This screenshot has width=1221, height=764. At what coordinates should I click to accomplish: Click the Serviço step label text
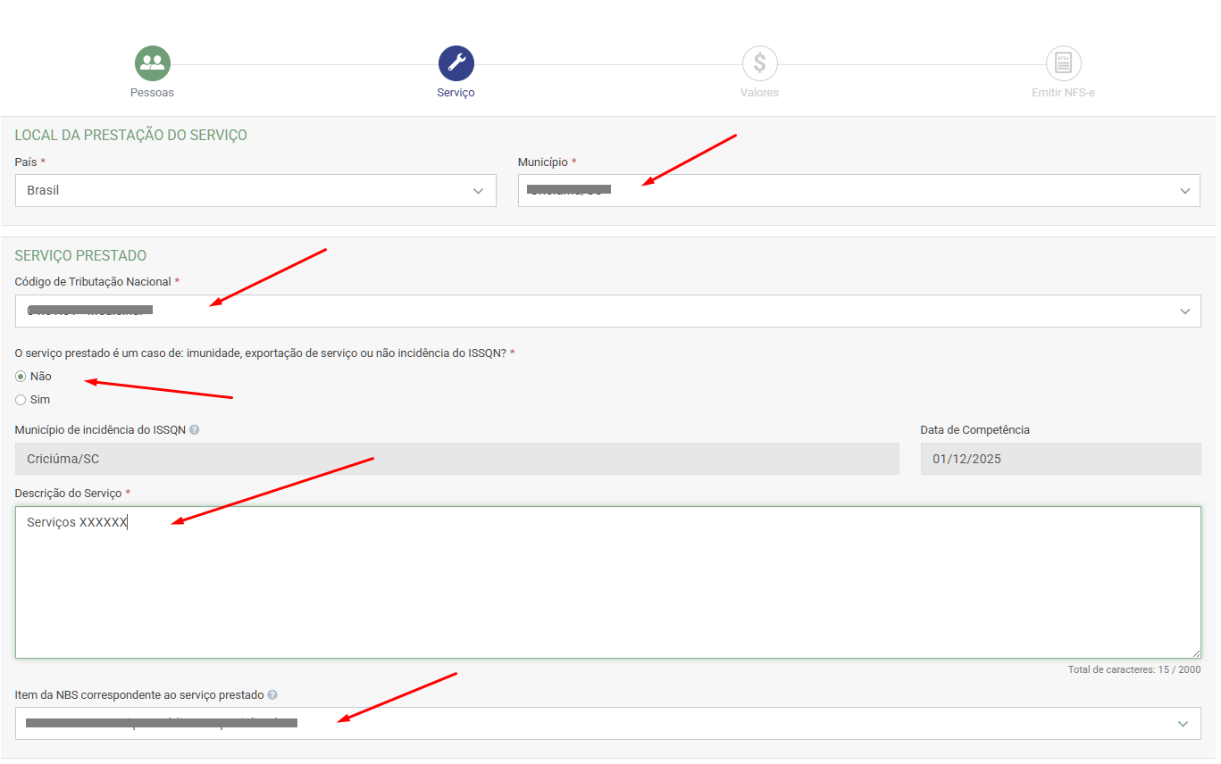456,93
